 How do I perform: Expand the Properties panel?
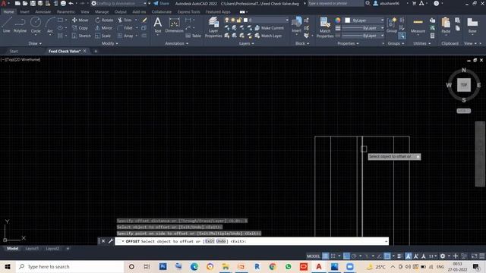348,43
